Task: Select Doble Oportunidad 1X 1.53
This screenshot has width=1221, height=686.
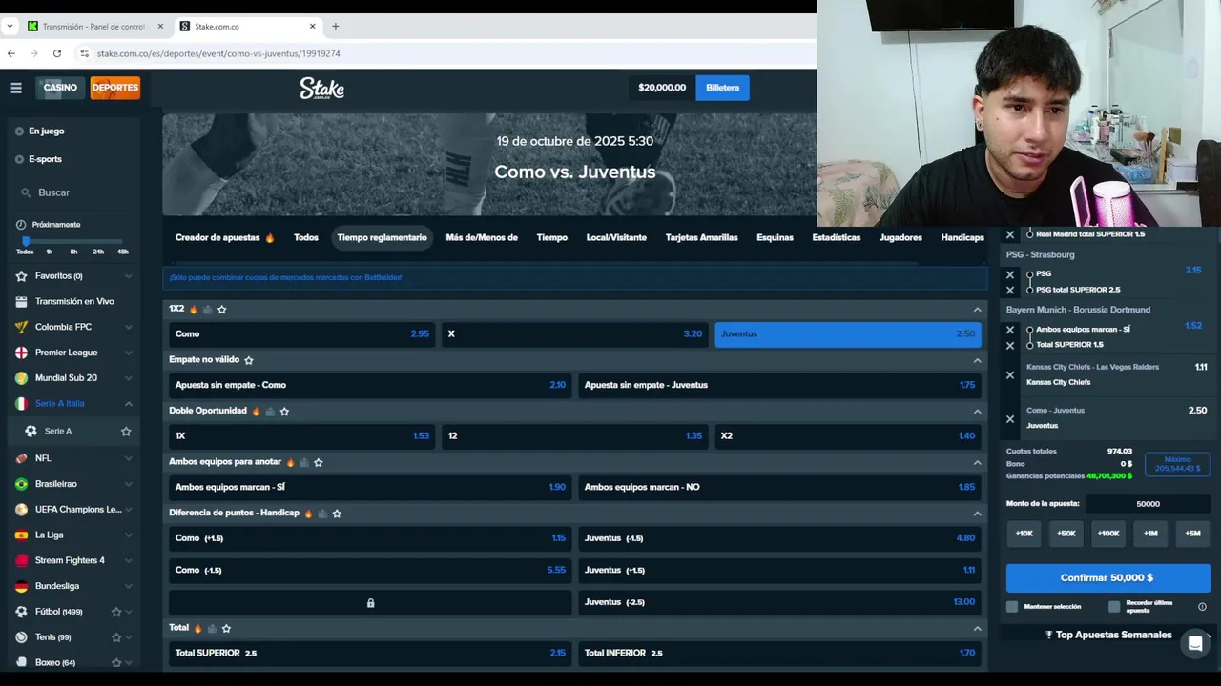Action: point(301,436)
